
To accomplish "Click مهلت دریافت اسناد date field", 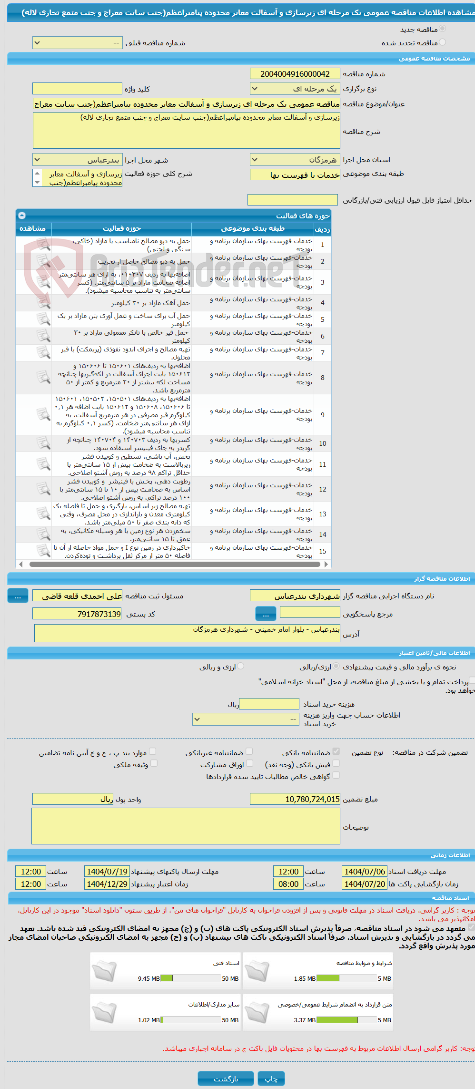I will tap(365, 872).
